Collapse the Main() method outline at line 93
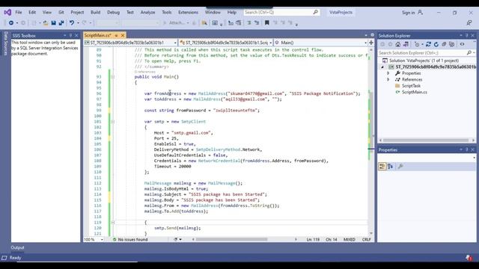 point(113,77)
